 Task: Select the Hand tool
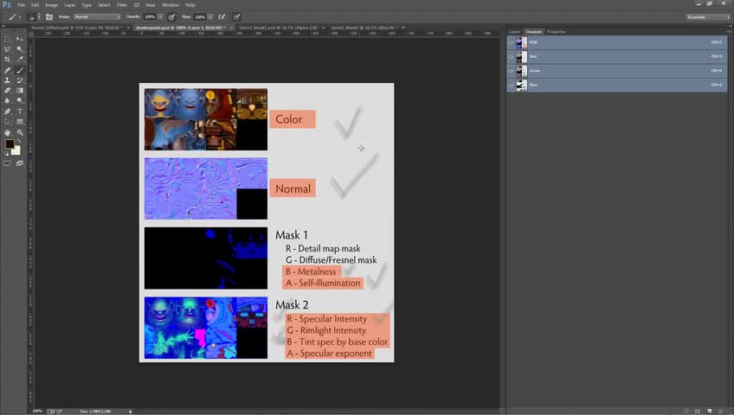point(7,133)
